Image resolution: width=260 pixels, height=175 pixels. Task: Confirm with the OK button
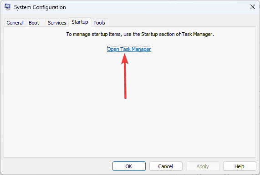pos(129,166)
